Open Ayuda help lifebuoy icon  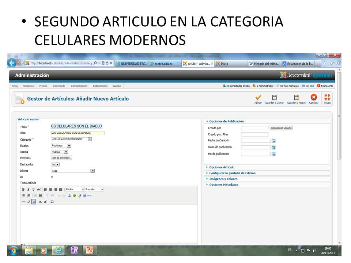click(327, 99)
